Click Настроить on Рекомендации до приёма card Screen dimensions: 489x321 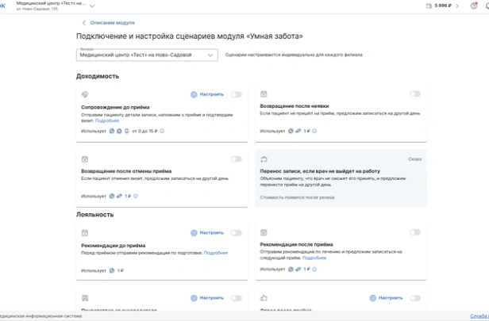click(207, 233)
